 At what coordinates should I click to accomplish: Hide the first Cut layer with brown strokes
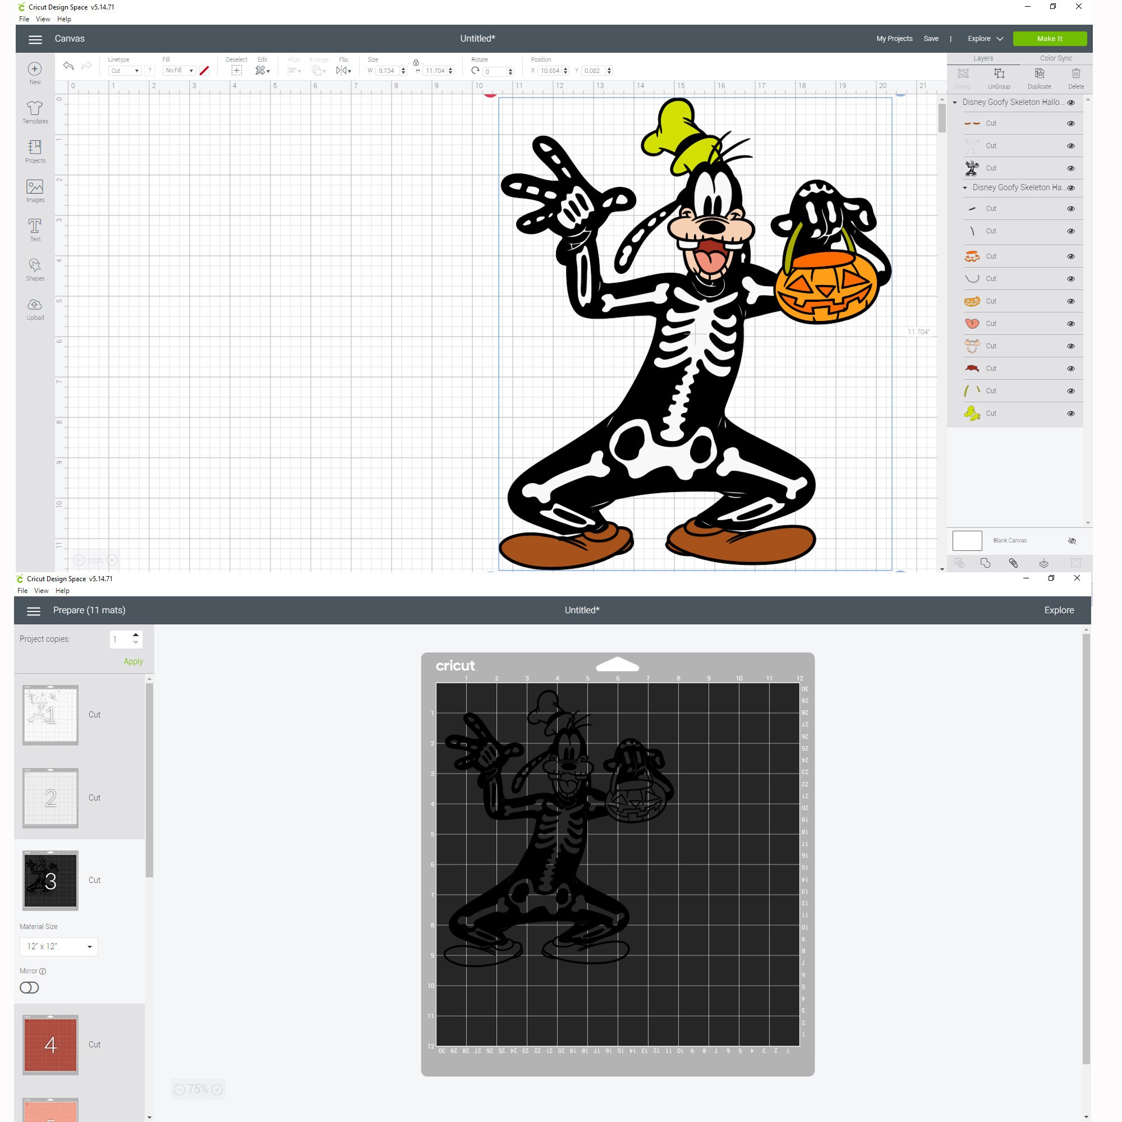[1071, 123]
